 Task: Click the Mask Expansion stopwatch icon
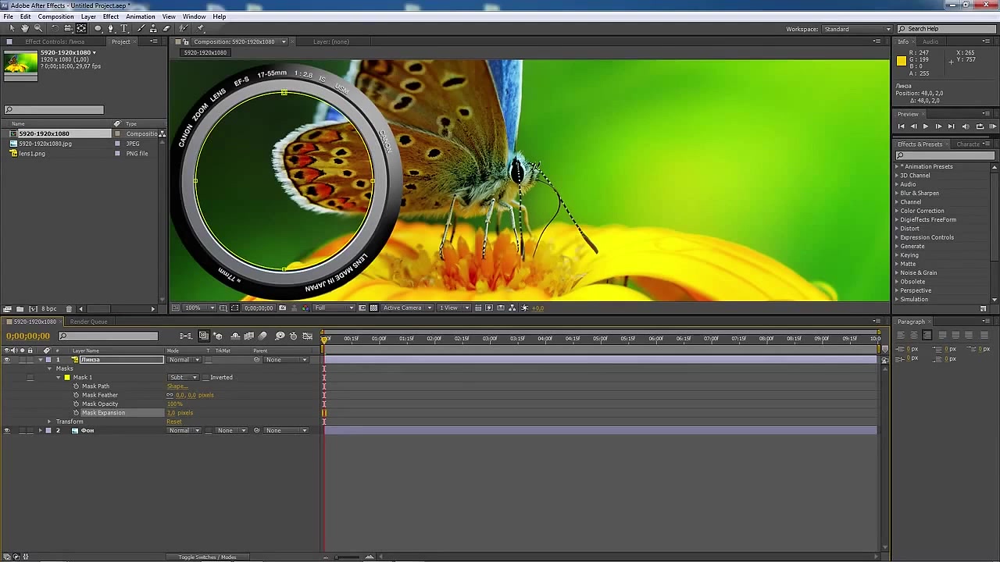(76, 413)
